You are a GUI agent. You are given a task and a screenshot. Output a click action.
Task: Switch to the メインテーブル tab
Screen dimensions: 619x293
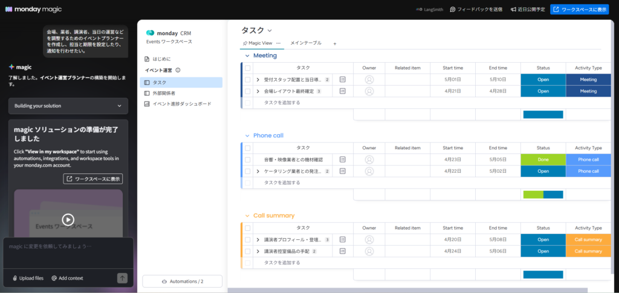point(306,43)
